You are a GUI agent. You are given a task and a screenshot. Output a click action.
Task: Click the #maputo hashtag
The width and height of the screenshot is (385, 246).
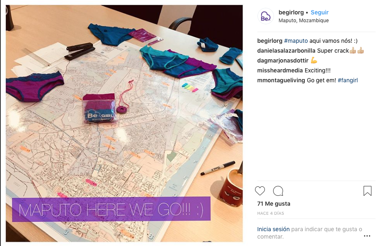(296, 41)
